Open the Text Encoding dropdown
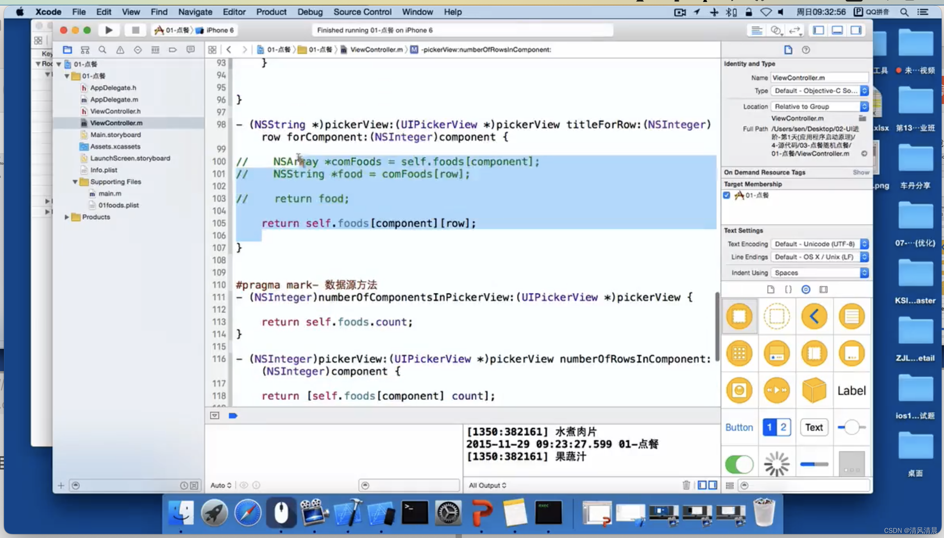This screenshot has width=944, height=538. click(x=819, y=244)
